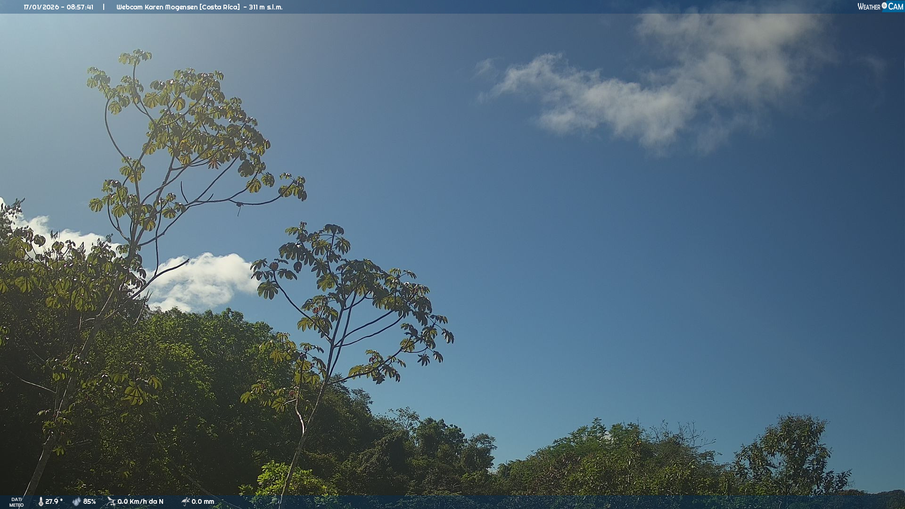Click the 85% humidity value
The width and height of the screenshot is (905, 509).
coord(90,501)
